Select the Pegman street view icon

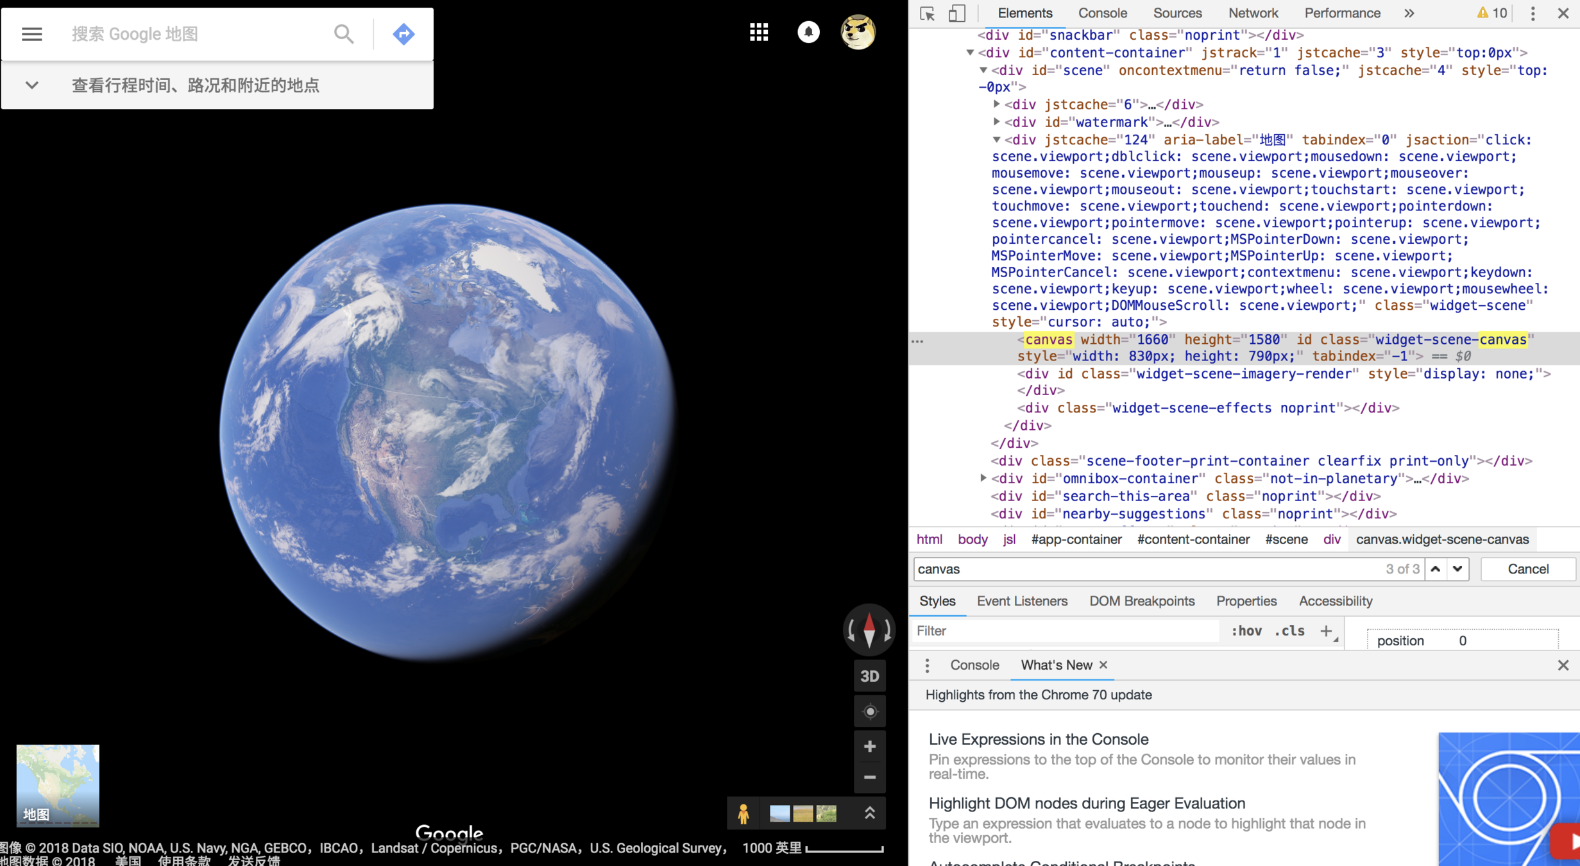[x=743, y=813]
